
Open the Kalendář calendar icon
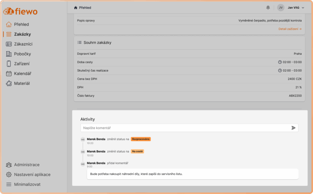9,74
